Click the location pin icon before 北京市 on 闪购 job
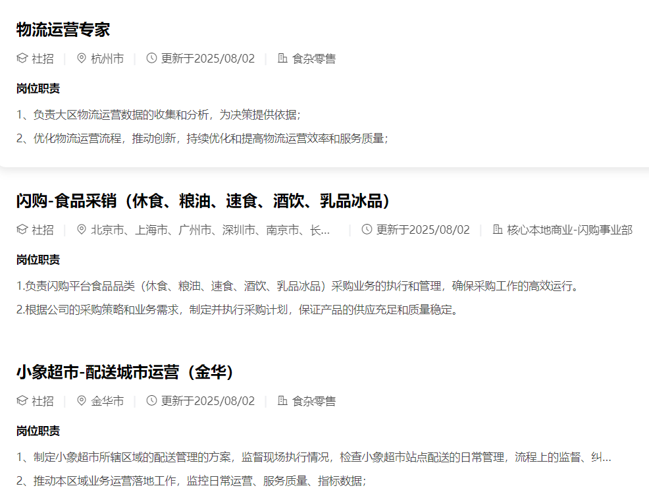This screenshot has height=488, width=649. click(80, 230)
